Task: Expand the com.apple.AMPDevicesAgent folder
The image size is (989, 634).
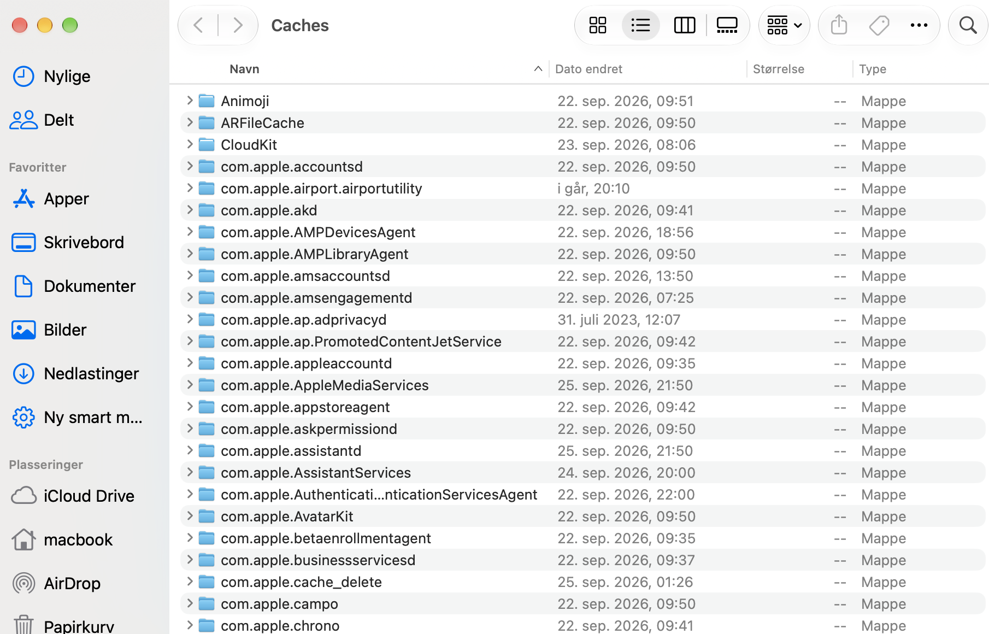Action: (x=190, y=231)
